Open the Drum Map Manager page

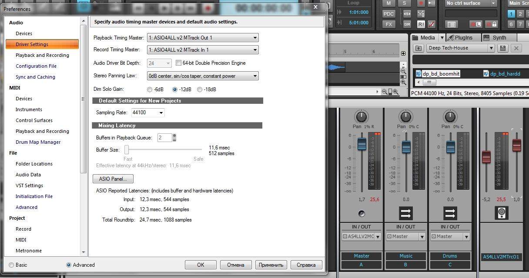38,142
